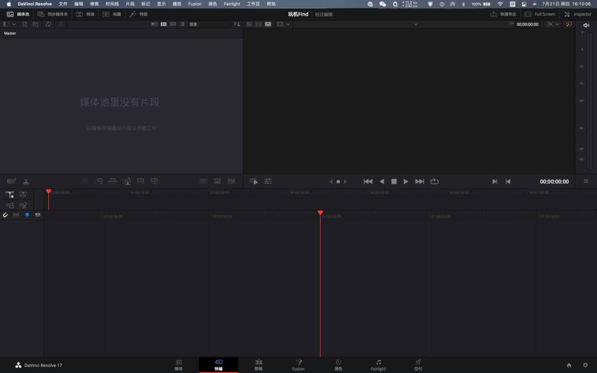Click the Source Overwrite icon
597x373 pixels.
(x=154, y=181)
